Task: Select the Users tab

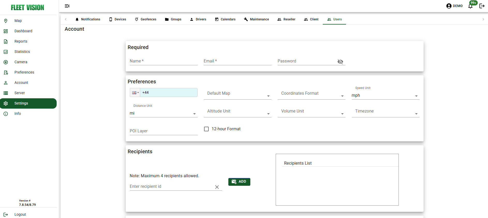Action: [334, 19]
